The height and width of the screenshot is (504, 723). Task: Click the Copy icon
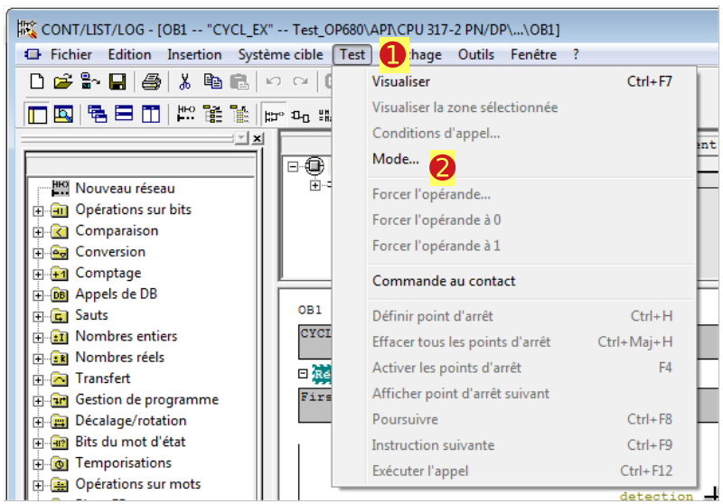(x=212, y=81)
